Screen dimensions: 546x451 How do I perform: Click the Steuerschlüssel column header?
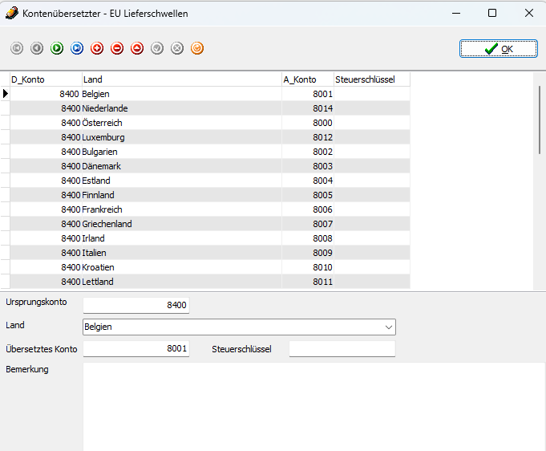click(371, 79)
